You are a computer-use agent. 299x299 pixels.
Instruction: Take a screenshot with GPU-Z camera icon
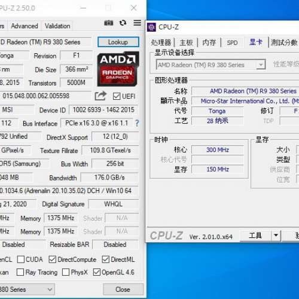point(109,23)
